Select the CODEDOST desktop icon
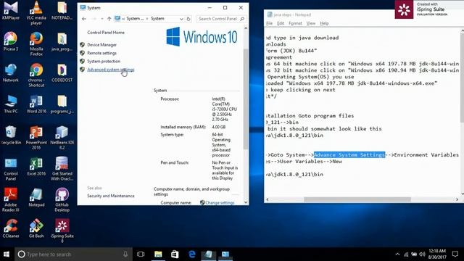The height and width of the screenshot is (261, 464). (x=62, y=73)
